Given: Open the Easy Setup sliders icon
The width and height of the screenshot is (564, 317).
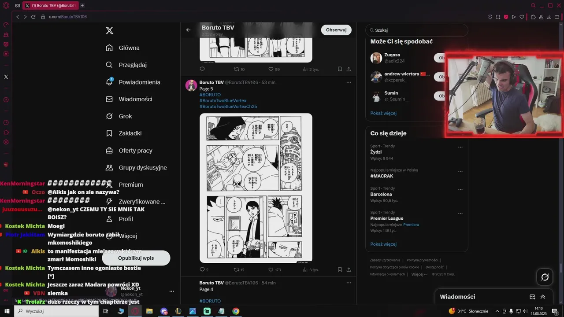Looking at the screenshot, I should click(557, 17).
